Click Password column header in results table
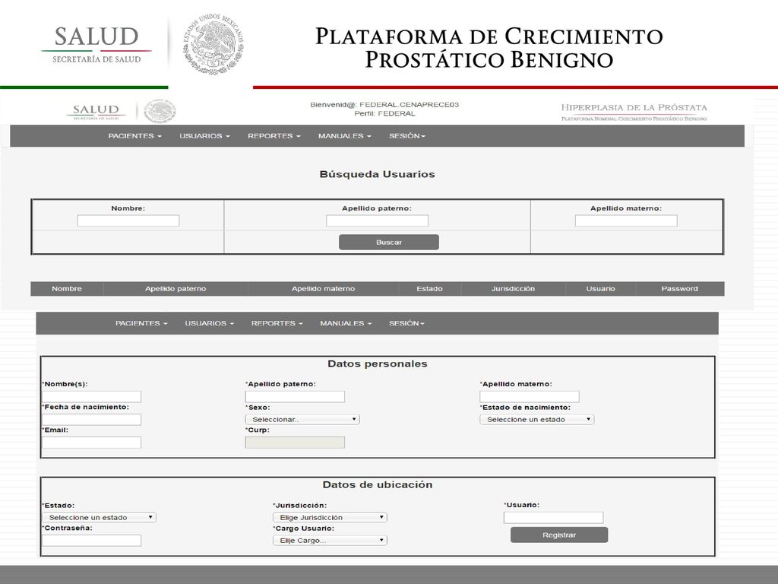Image resolution: width=778 pixels, height=584 pixels. pos(680,288)
